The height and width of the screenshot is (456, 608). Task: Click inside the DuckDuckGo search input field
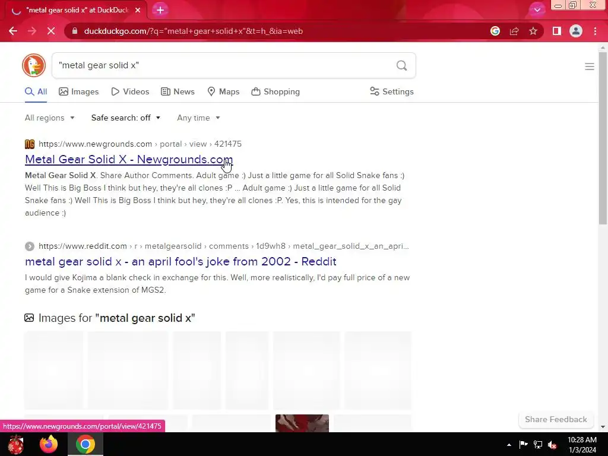coord(225,65)
